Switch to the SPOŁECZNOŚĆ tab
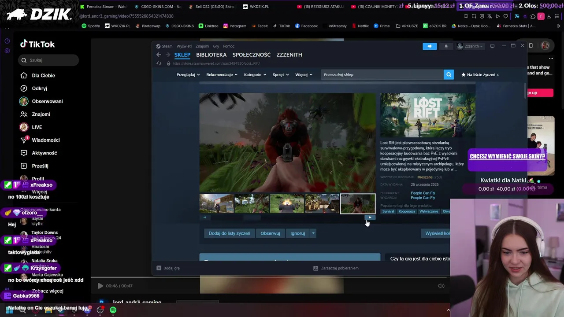The height and width of the screenshot is (317, 564). coord(252,55)
